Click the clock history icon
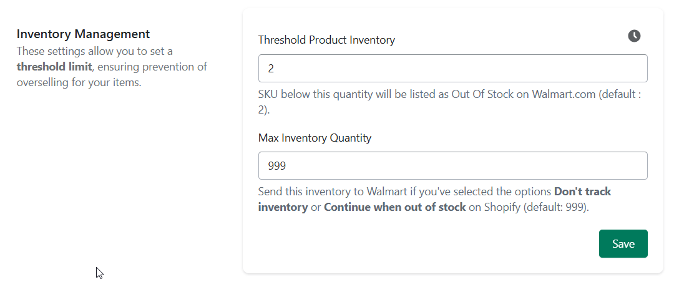Screen dimensions: 674x287 click(634, 36)
